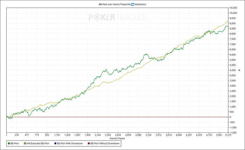Click the x-axis label 4,048
Image resolution: width=245 pixels, height=150 pixels.
pyautogui.click(x=179, y=135)
